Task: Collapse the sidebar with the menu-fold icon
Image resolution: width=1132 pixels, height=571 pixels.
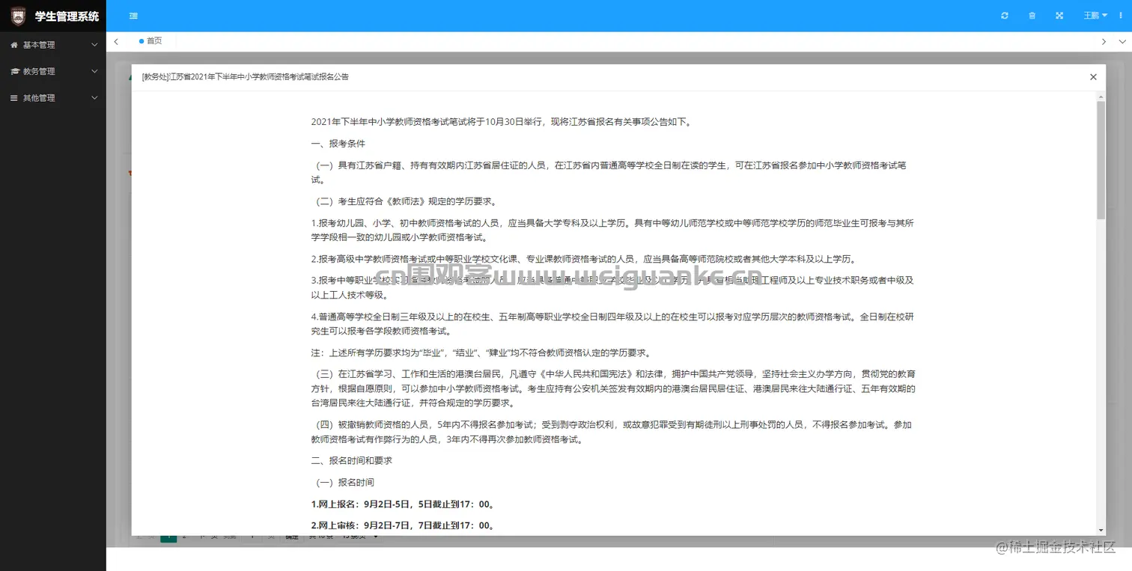Action: coord(133,16)
